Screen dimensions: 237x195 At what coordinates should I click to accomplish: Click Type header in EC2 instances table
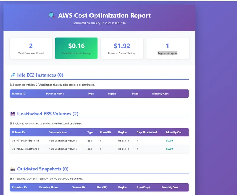(x=91, y=94)
